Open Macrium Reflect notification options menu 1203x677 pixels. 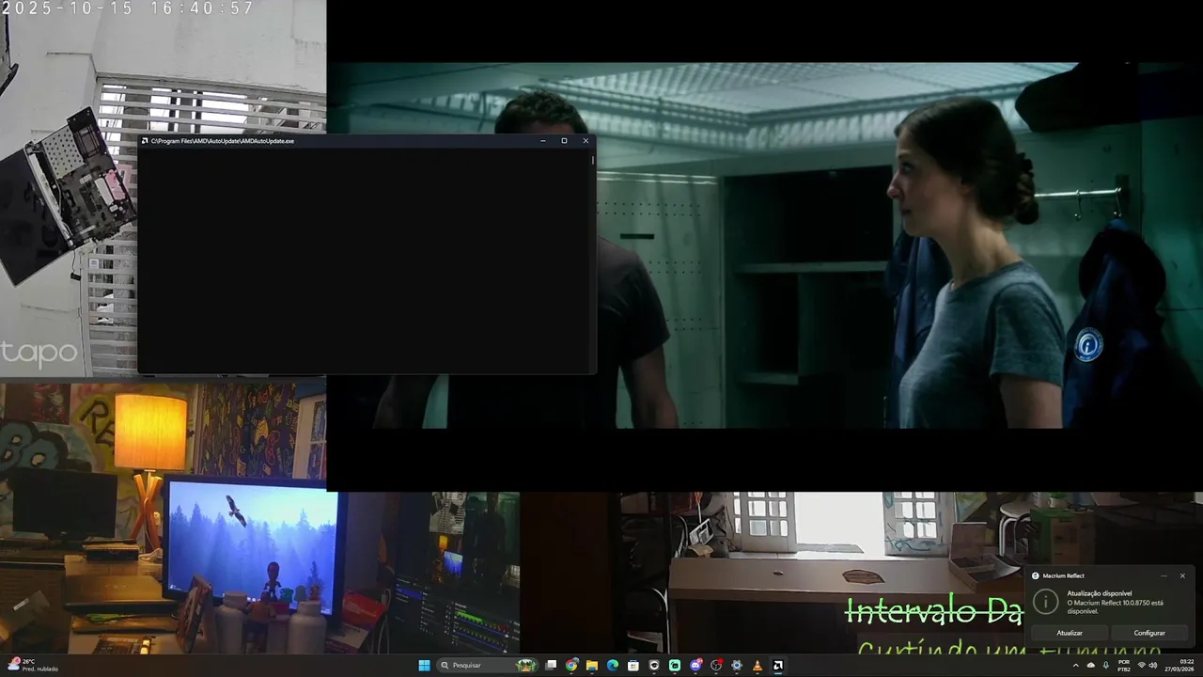coord(1164,575)
